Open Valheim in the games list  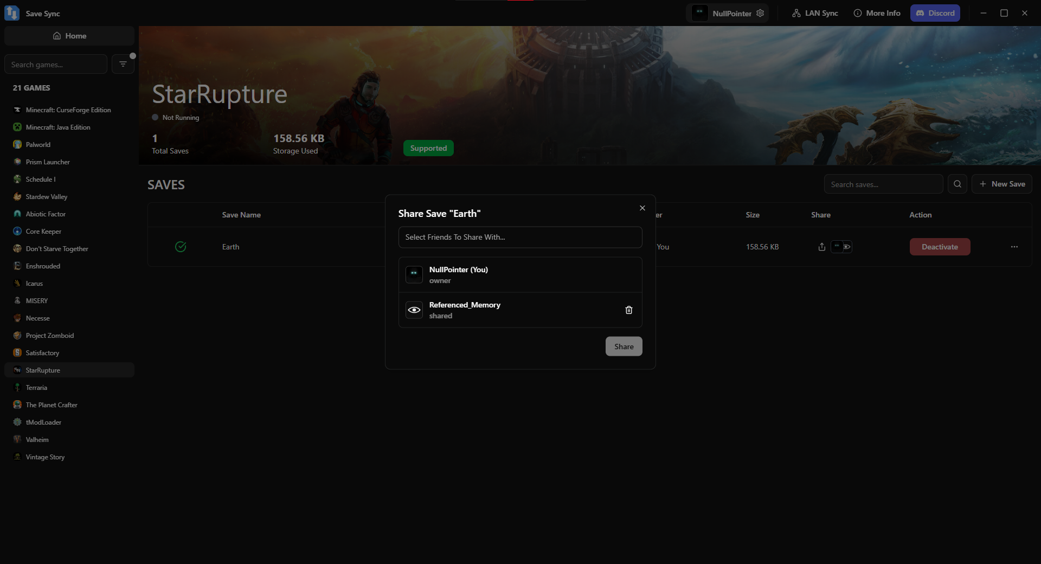[x=69, y=440]
